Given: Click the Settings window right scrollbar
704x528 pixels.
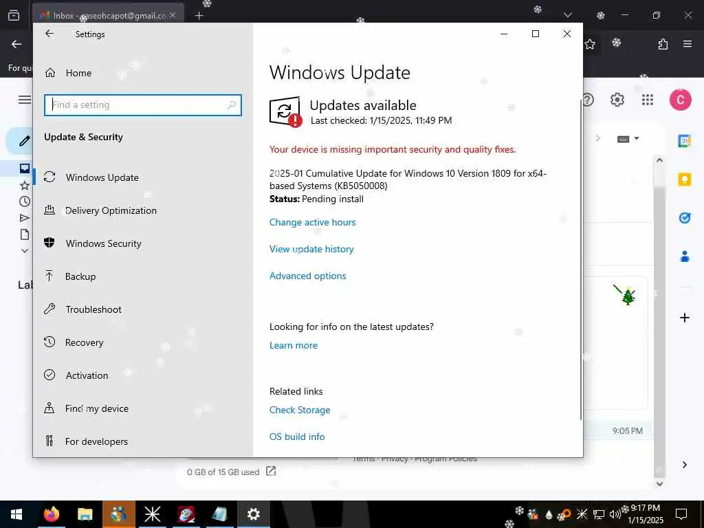Looking at the screenshot, I should [581, 261].
